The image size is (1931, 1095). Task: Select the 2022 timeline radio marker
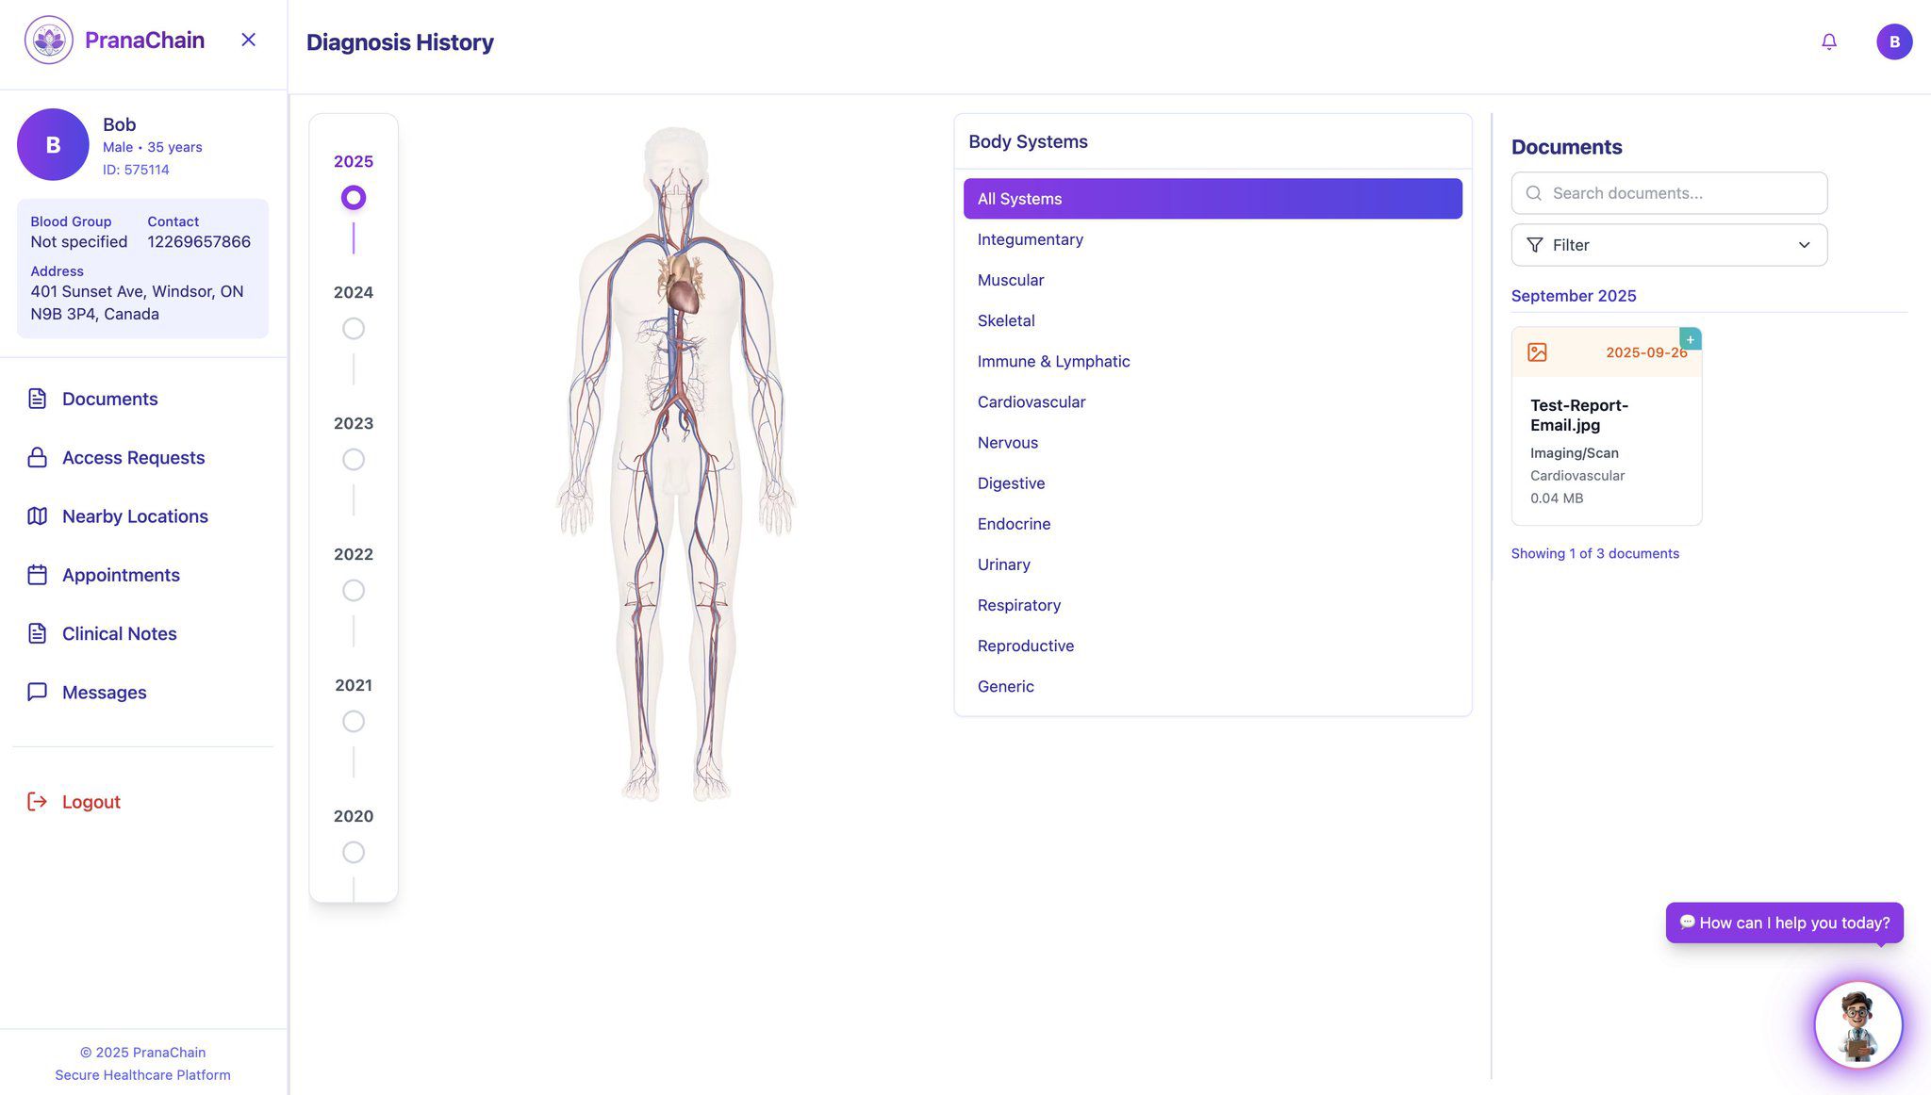point(354,591)
